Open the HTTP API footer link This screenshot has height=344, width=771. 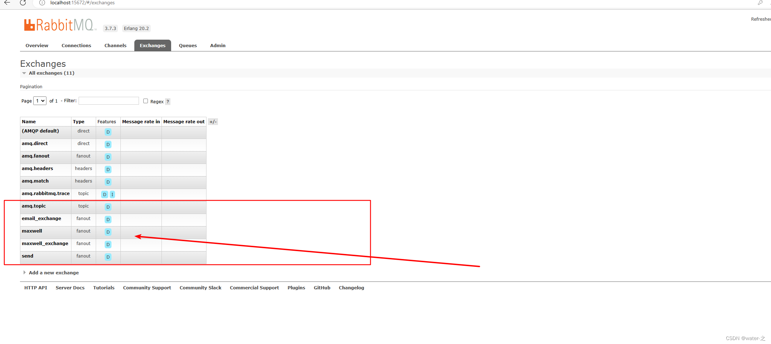(36, 288)
